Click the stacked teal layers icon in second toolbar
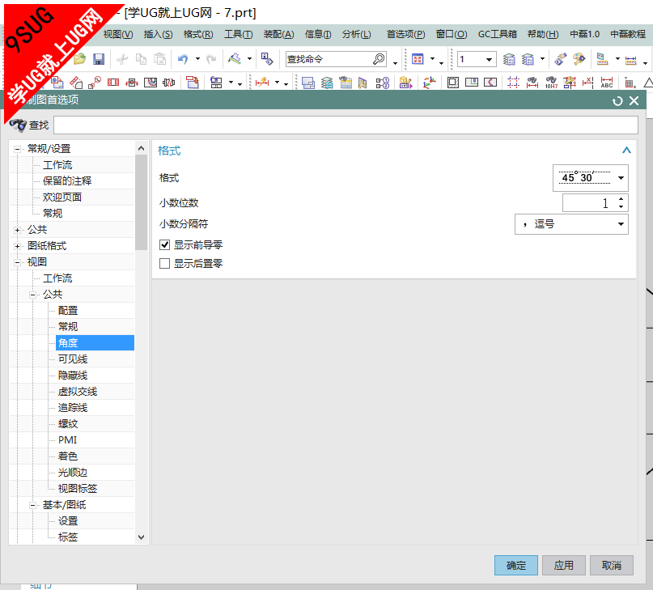The image size is (653, 590). point(327,83)
